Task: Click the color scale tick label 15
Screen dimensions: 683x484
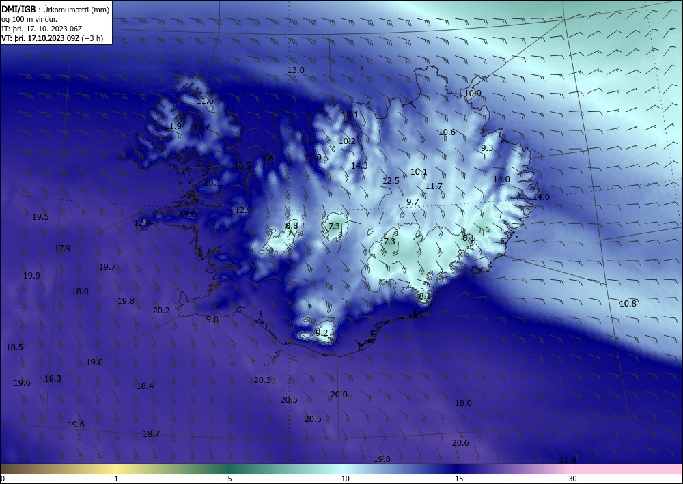Action: coord(459,479)
